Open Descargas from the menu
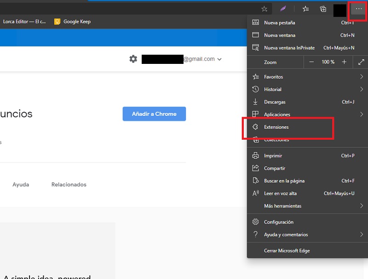The width and height of the screenshot is (368, 279). pos(307,102)
